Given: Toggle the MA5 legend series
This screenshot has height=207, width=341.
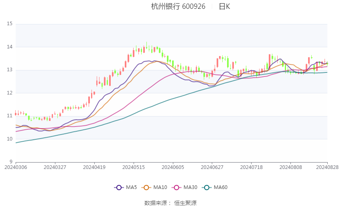Looking at the screenshot, I should point(126,187).
